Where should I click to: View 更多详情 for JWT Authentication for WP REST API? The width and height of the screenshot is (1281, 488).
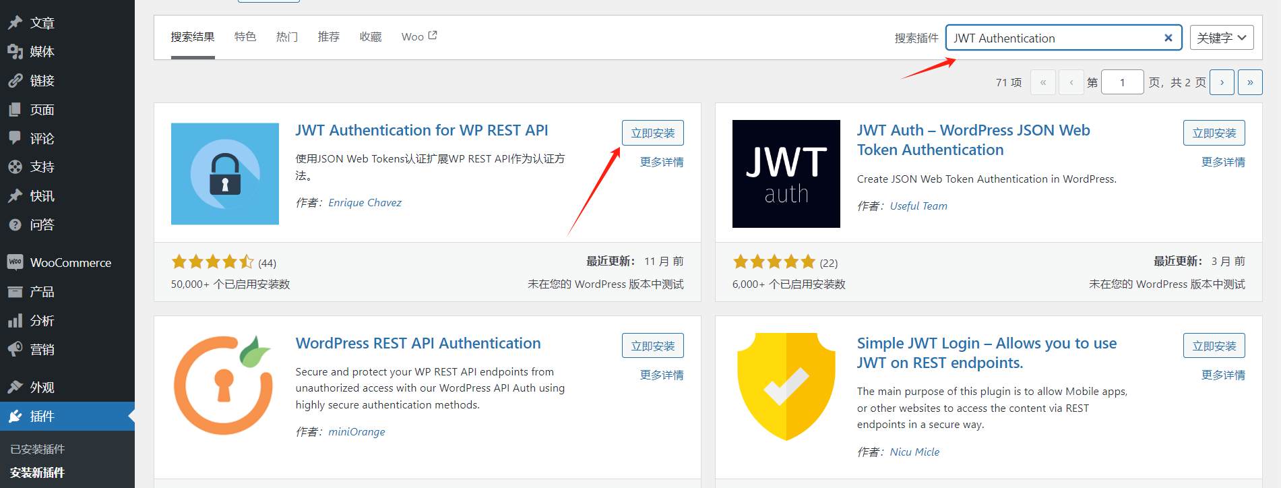tap(662, 162)
